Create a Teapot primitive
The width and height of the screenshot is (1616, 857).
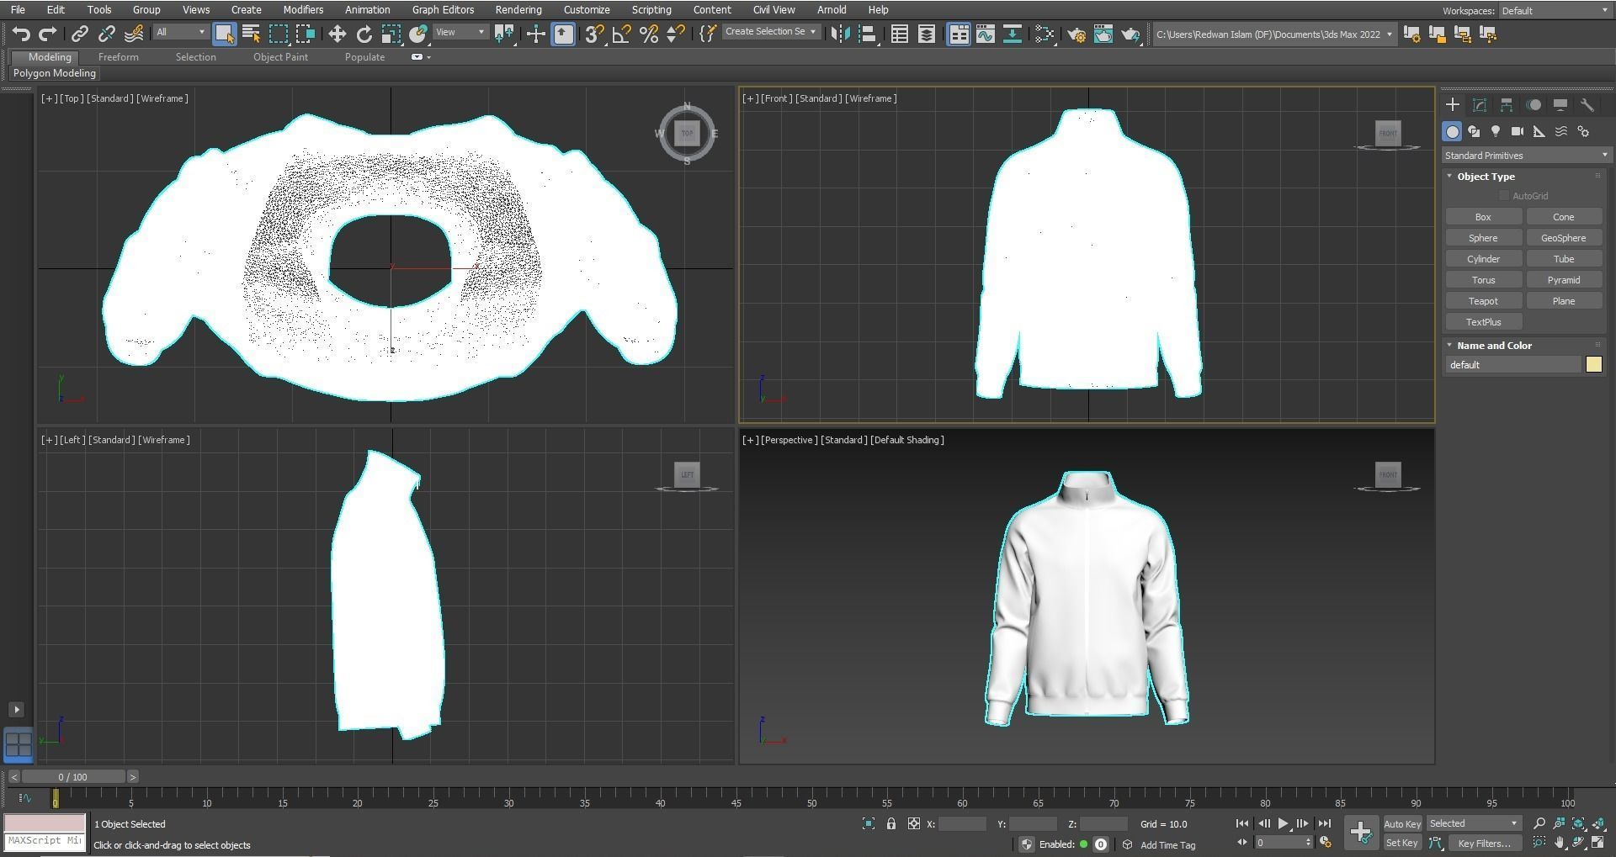tap(1483, 301)
